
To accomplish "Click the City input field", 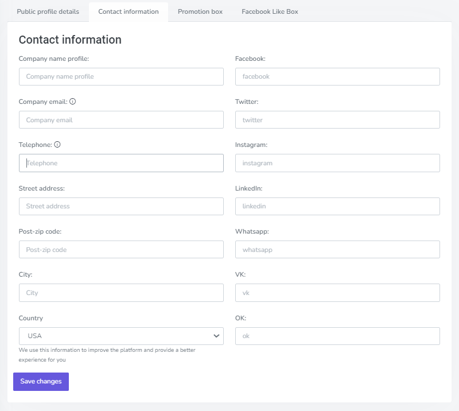I will point(121,293).
